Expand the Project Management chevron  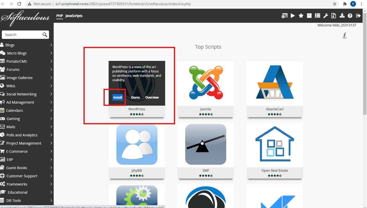51,143
